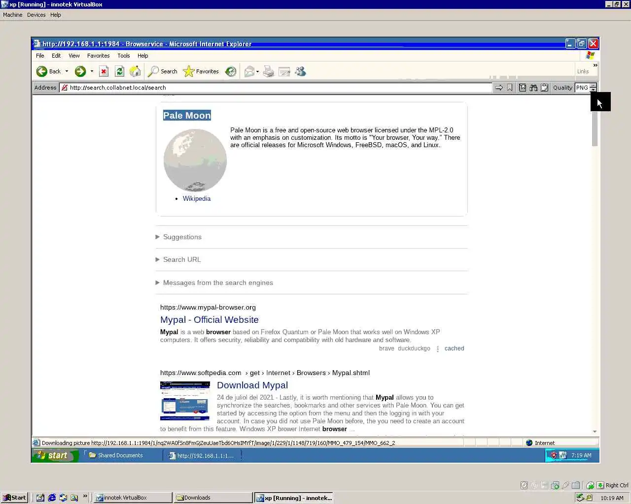This screenshot has width=631, height=504.
Task: Open the VirtualBox Machine menu
Action: click(x=13, y=15)
